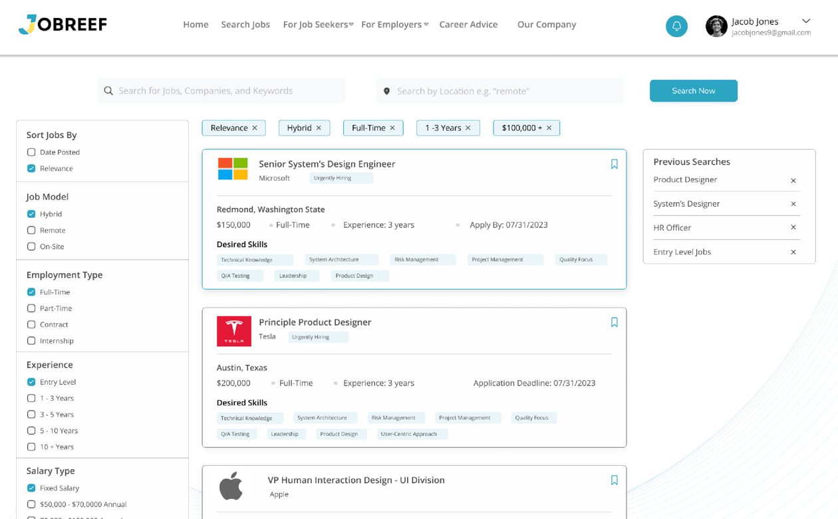Viewport: 838px width, 519px height.
Task: Check the Contract employment type
Action: coord(31,325)
